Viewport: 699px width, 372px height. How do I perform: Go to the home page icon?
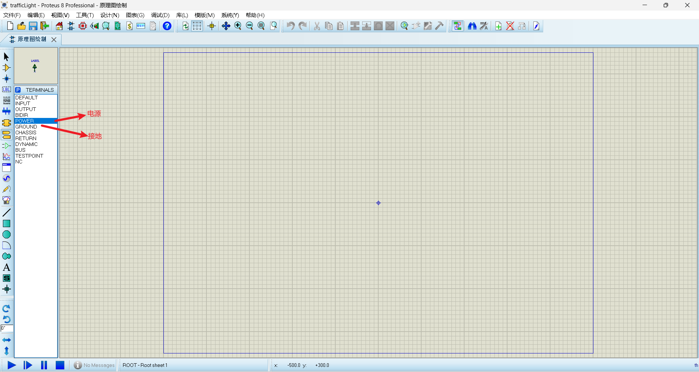coord(59,26)
